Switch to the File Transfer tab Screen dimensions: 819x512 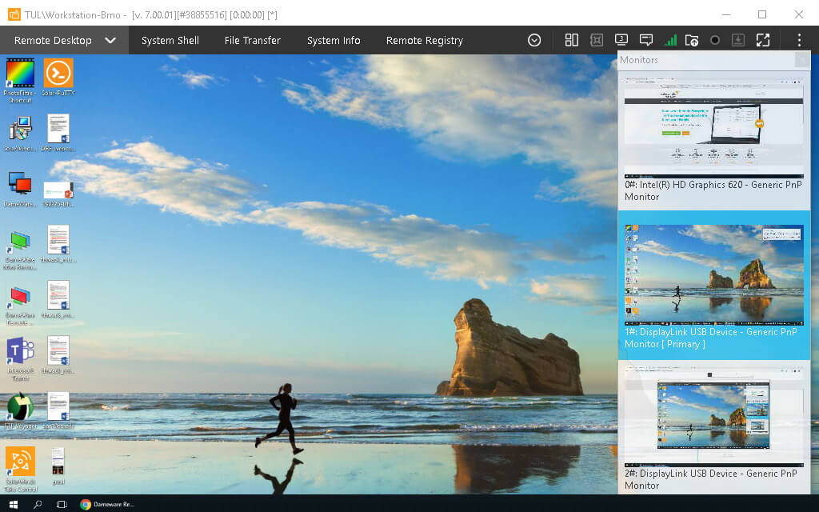coord(252,40)
